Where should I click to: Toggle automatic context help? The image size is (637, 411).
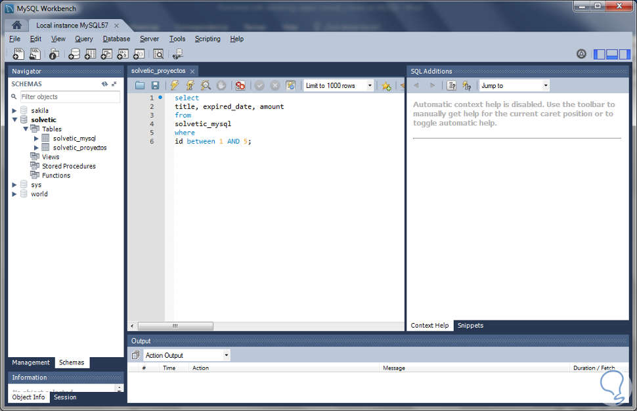pyautogui.click(x=467, y=85)
